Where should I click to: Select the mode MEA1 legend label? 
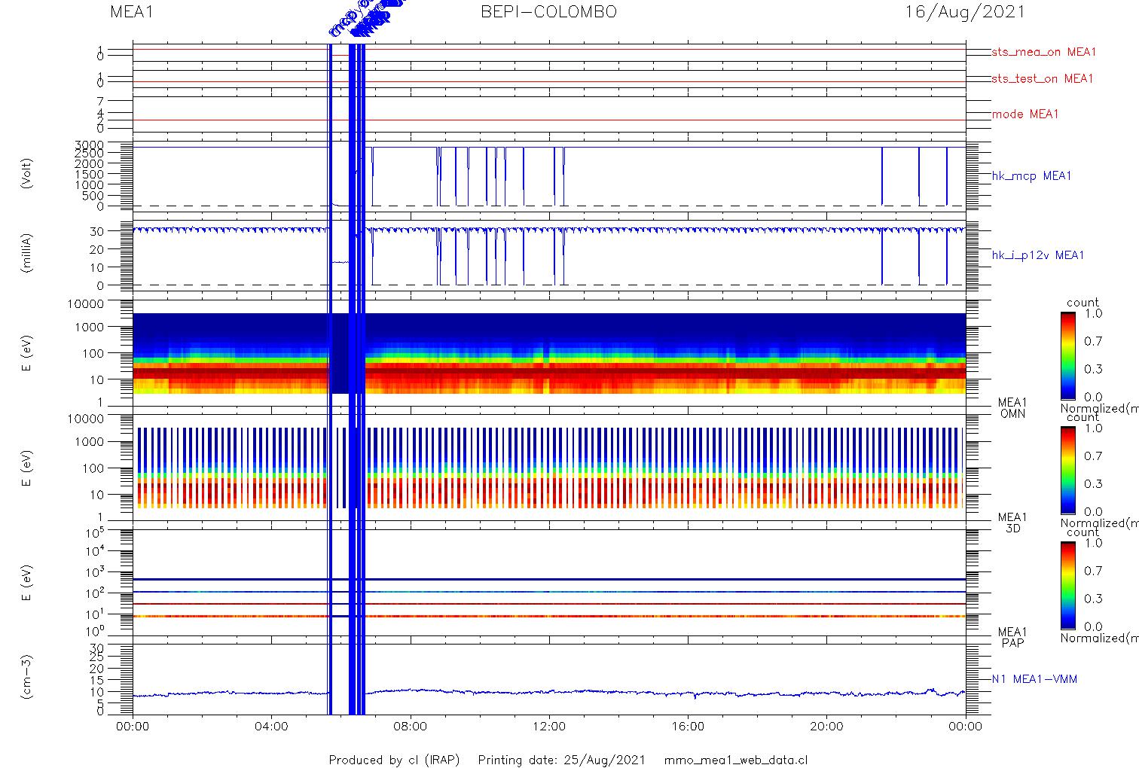[x=1025, y=114]
